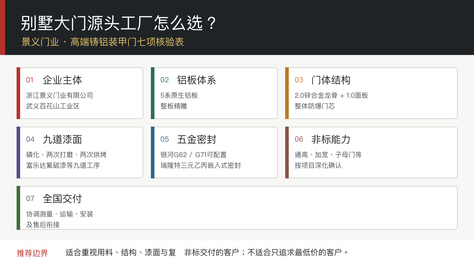474x267 pixels.
Task: Click the text 5系原生铝板
Action: click(179, 95)
